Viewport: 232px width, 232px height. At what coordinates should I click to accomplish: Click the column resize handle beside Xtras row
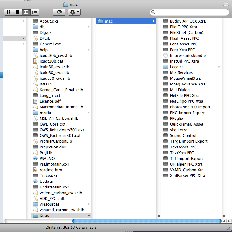coord(94,216)
